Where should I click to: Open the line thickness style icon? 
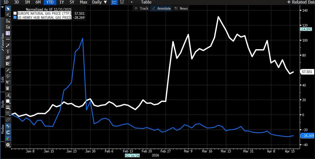point(8,107)
